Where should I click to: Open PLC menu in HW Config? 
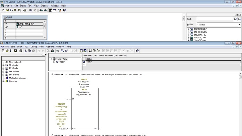[30, 6]
